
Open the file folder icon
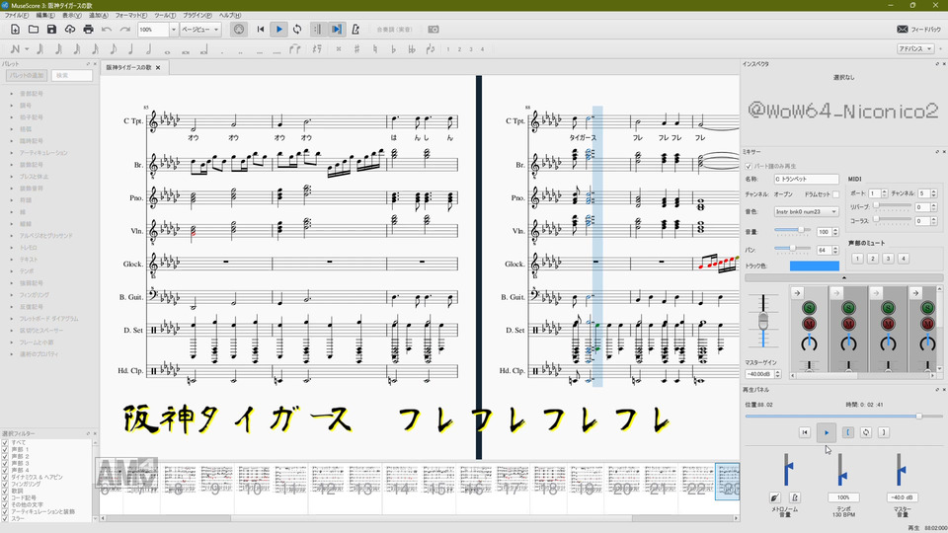point(34,30)
